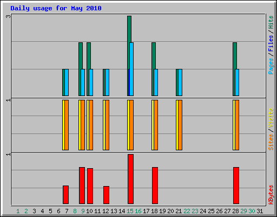Click the yellow Visits bar for day 9
277x217 pixels.
[x=80, y=125]
